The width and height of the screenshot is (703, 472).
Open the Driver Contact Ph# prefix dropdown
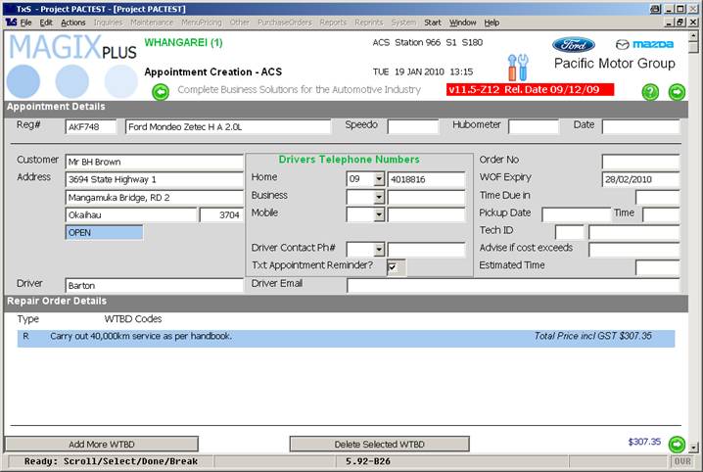[x=379, y=250]
